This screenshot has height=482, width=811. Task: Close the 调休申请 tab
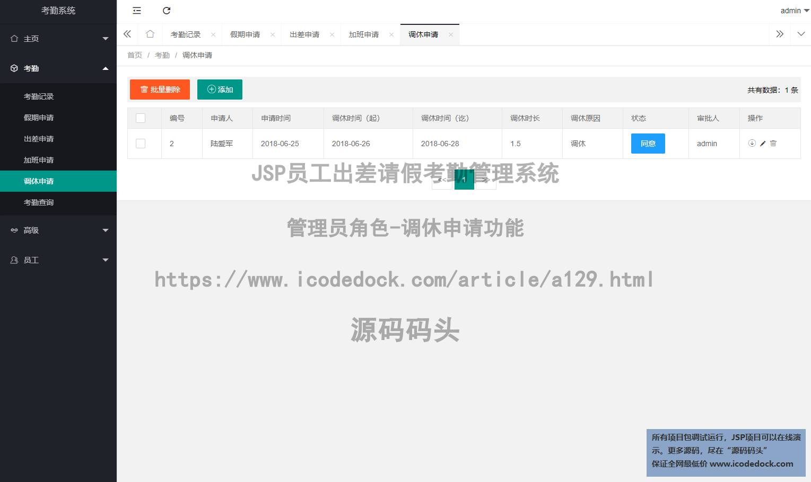(451, 34)
